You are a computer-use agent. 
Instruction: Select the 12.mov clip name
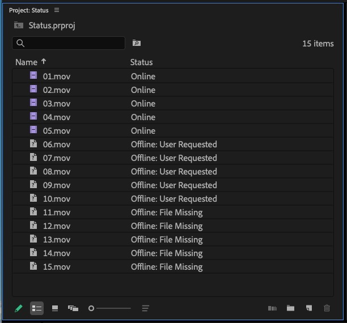click(x=57, y=226)
